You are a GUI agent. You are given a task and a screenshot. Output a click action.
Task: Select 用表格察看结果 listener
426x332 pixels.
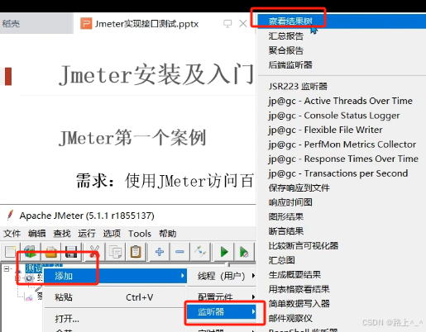coord(342,289)
